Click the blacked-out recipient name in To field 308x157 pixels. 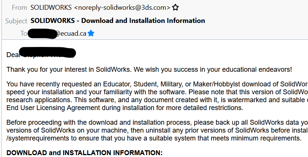(x=42, y=33)
